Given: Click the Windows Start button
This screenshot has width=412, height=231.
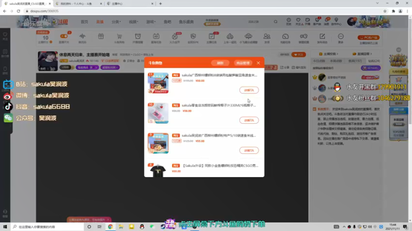Looking at the screenshot, I should tap(5, 226).
